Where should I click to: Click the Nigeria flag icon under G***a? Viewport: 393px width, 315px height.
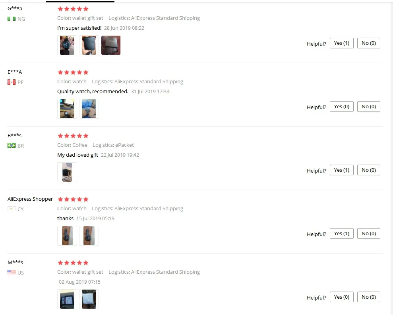(12, 19)
